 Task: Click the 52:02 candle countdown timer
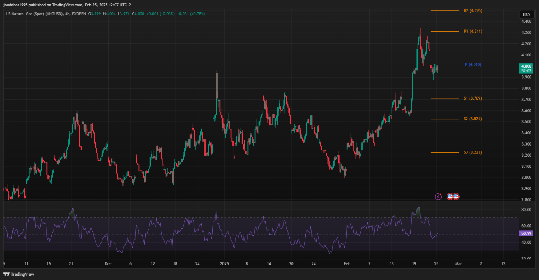(526, 71)
